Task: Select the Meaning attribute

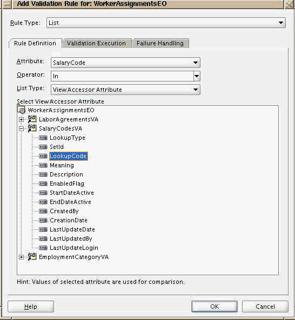Action: click(62, 165)
